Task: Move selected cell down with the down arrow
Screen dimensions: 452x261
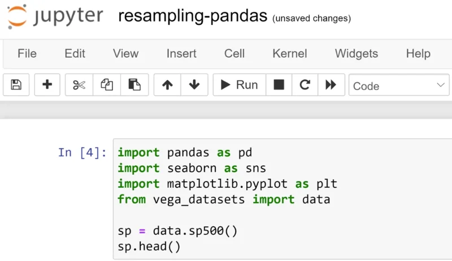Action: (x=194, y=85)
